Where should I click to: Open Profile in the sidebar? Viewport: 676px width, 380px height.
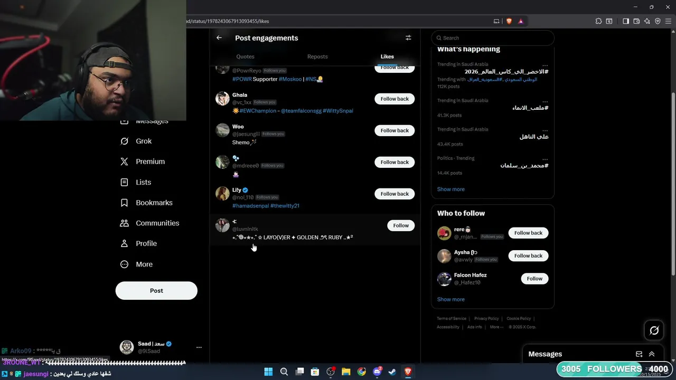pos(138,243)
